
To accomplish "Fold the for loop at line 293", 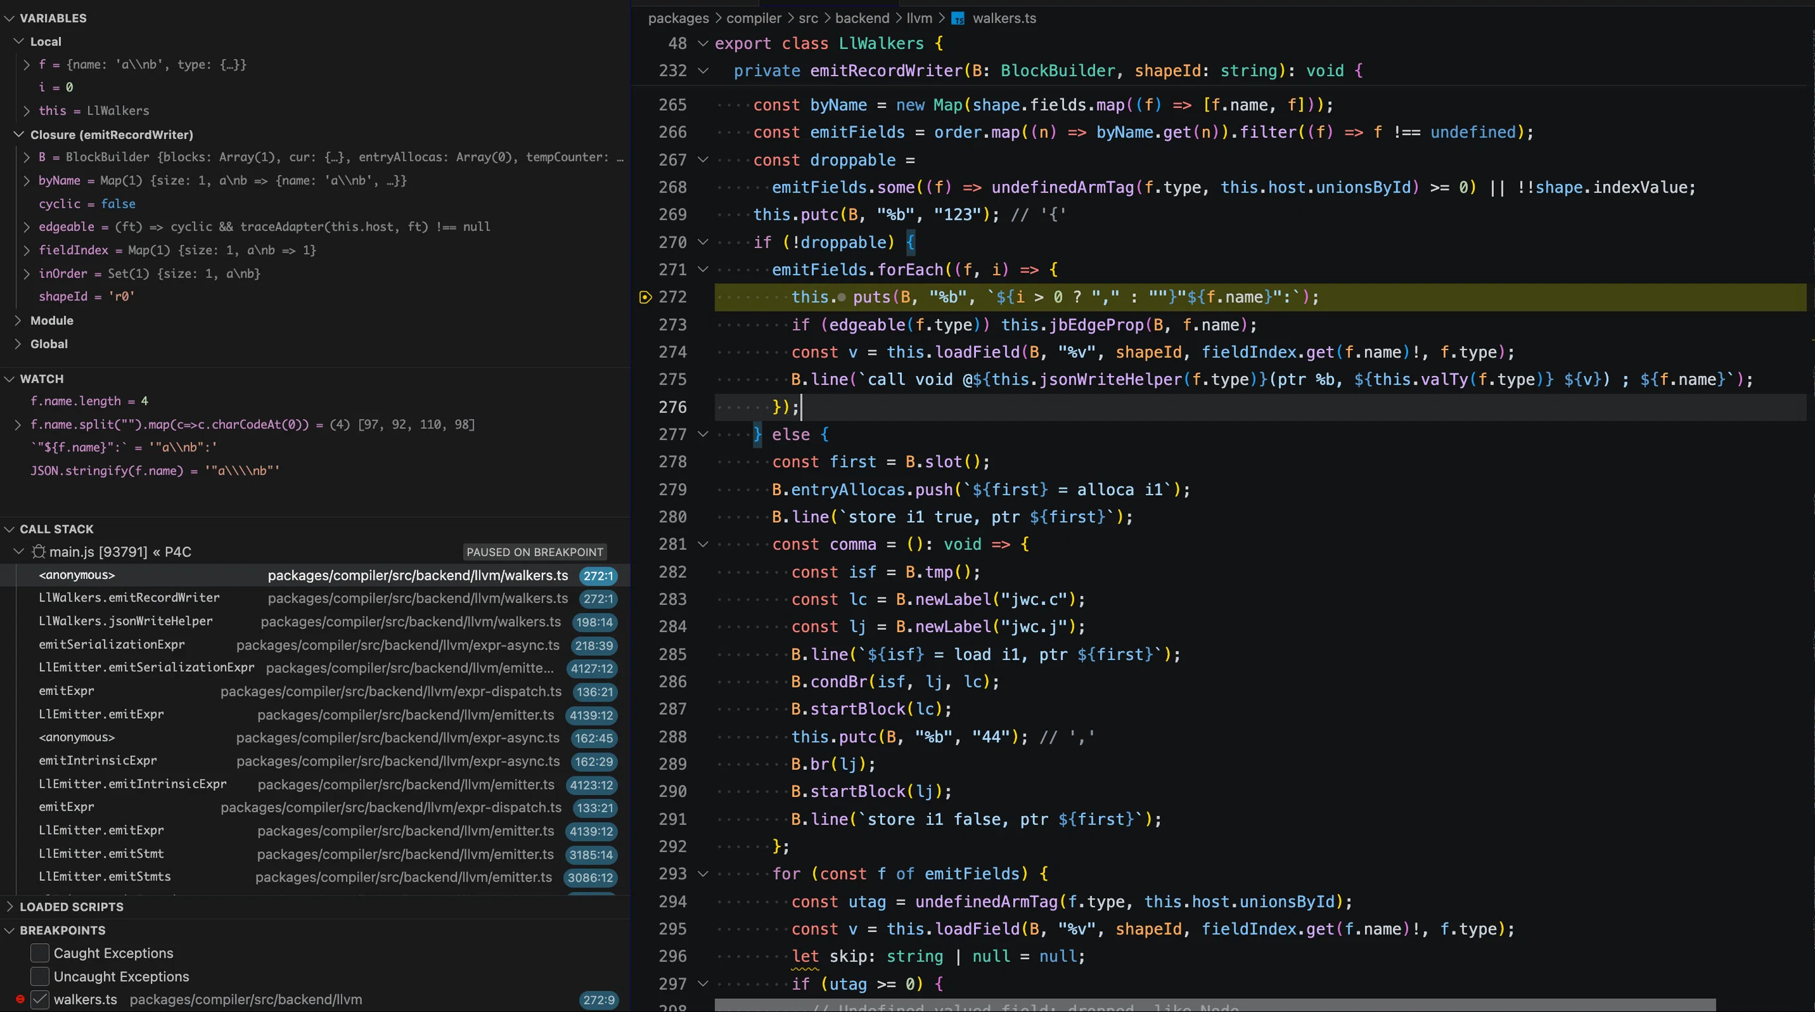I will [x=703, y=874].
